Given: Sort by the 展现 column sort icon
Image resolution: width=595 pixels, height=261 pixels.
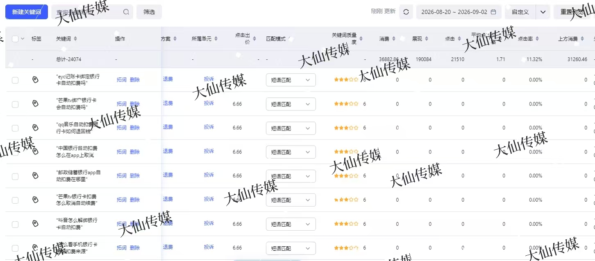Looking at the screenshot, I should 427,39.
